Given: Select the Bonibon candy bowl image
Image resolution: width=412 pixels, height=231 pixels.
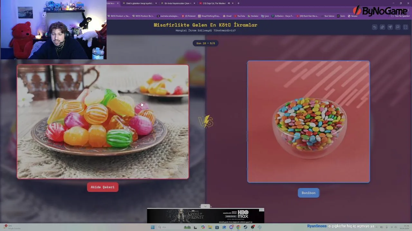Looking at the screenshot, I should pyautogui.click(x=308, y=122).
